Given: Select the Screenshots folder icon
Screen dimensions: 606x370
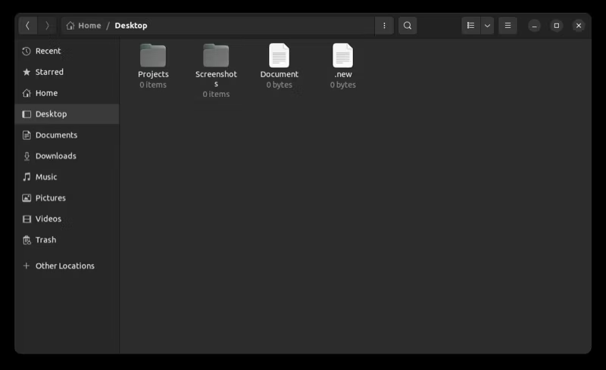Looking at the screenshot, I should [x=216, y=56].
